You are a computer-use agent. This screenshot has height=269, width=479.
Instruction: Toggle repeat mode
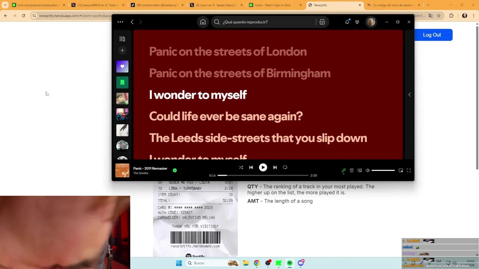(285, 167)
